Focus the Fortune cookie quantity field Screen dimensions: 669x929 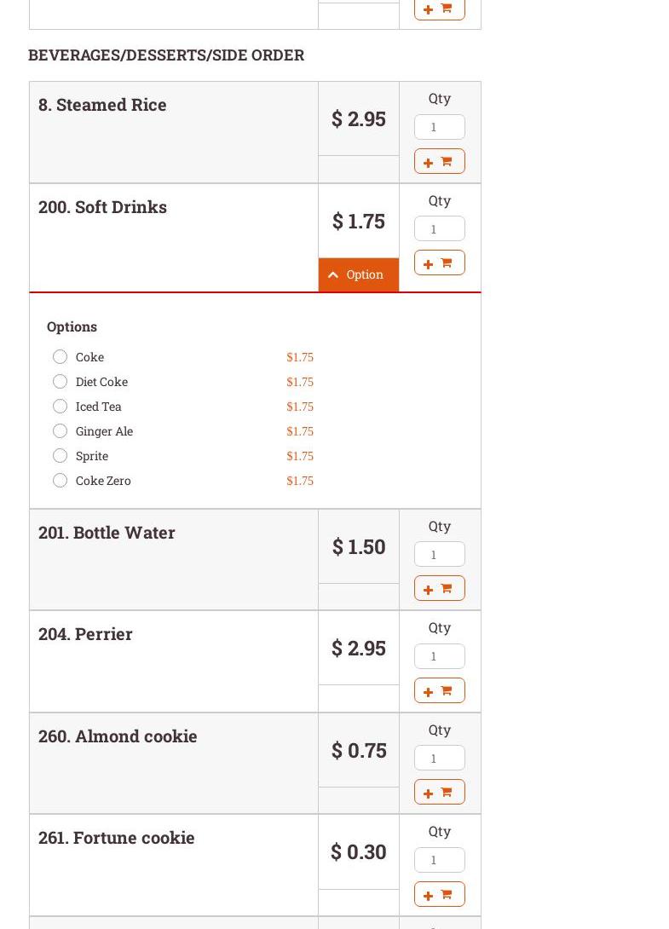439,860
